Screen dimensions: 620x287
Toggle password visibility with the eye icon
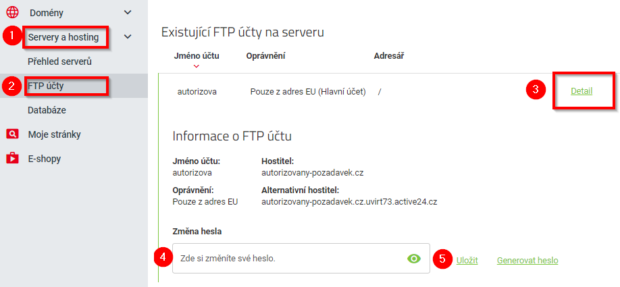pos(414,259)
